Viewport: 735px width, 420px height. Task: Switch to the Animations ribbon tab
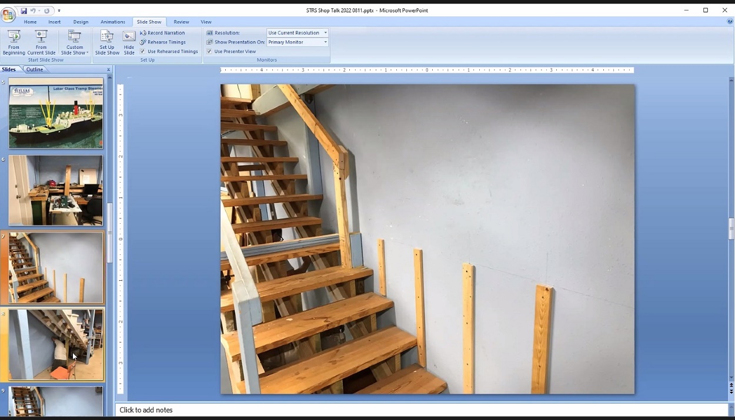113,22
